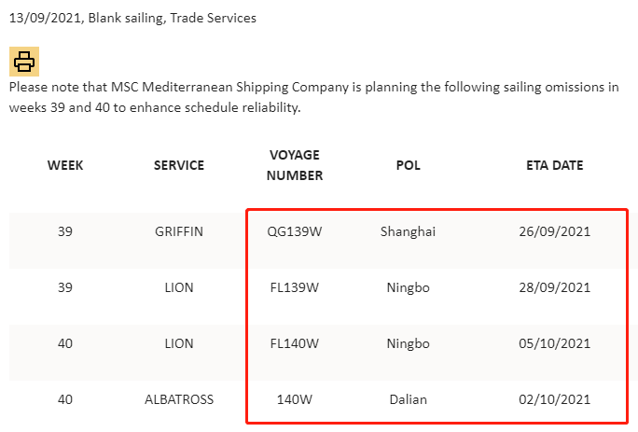This screenshot has width=638, height=432.
Task: Click the ETA DATE column header
Action: tap(555, 165)
